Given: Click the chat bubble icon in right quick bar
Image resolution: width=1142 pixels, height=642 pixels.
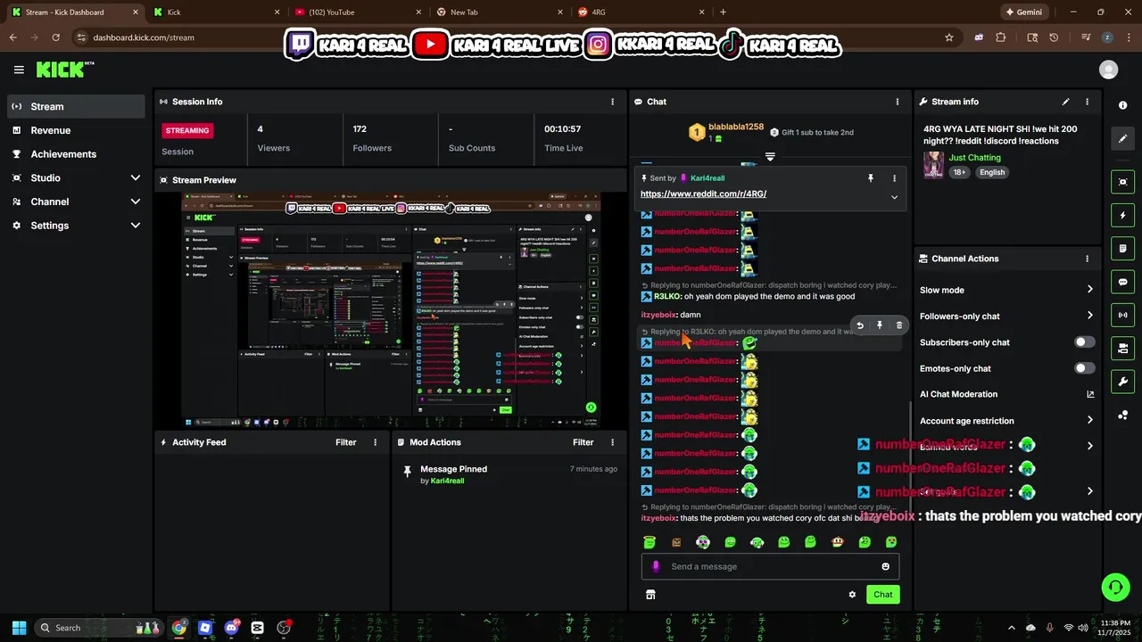Looking at the screenshot, I should [x=1122, y=282].
